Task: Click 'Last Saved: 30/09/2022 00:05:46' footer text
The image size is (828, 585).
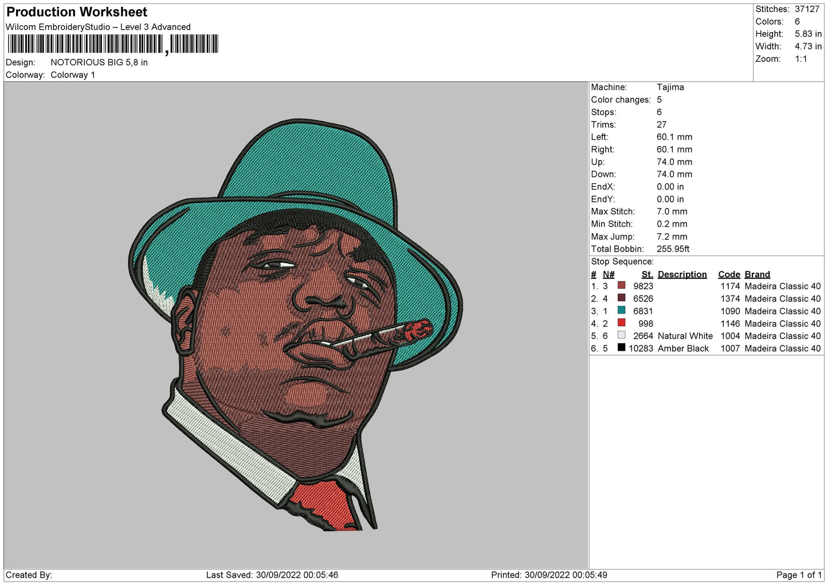Action: click(x=272, y=575)
